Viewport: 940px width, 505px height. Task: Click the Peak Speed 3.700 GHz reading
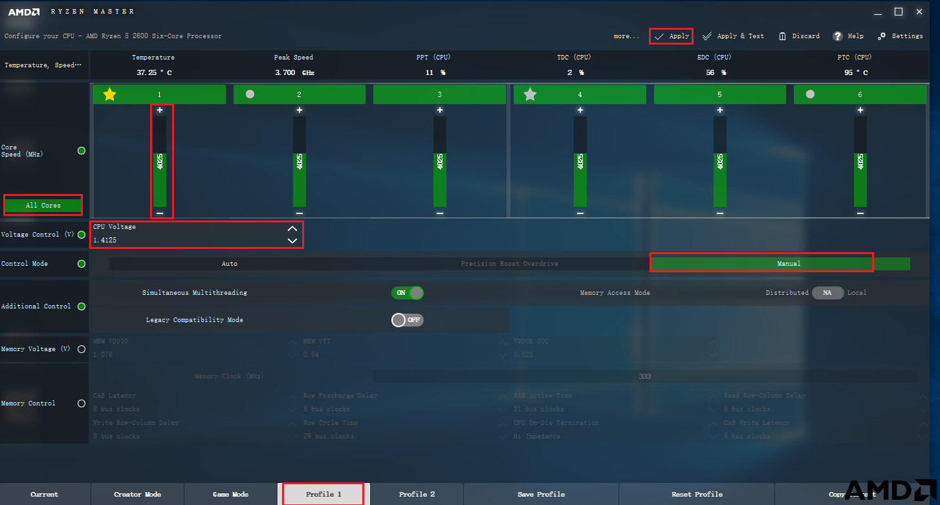(x=294, y=72)
